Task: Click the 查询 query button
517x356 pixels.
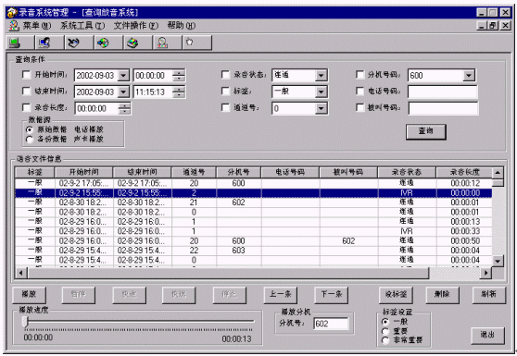Action: 425,131
